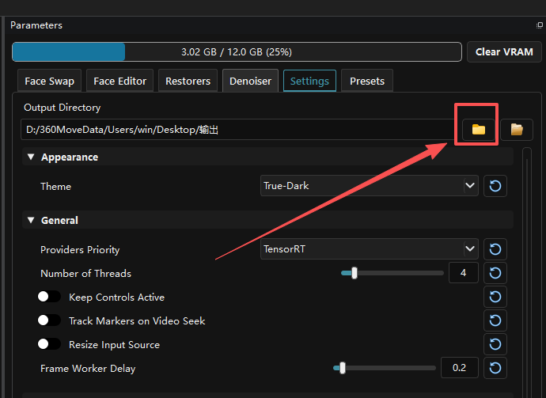Viewport: 546px width, 398px height.
Task: Click the settings panel vertical scrollbar
Action: (x=527, y=271)
